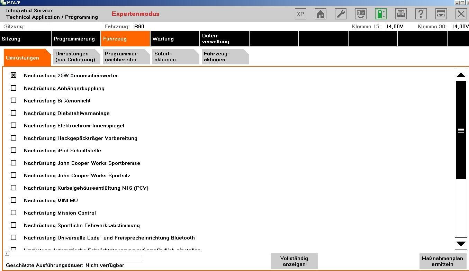Open help with the question mark icon
This screenshot has width=469, height=271.
point(421,14)
